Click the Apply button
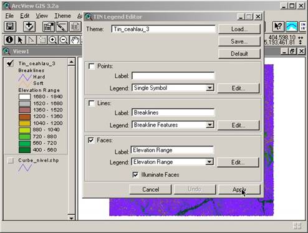 tap(239, 189)
